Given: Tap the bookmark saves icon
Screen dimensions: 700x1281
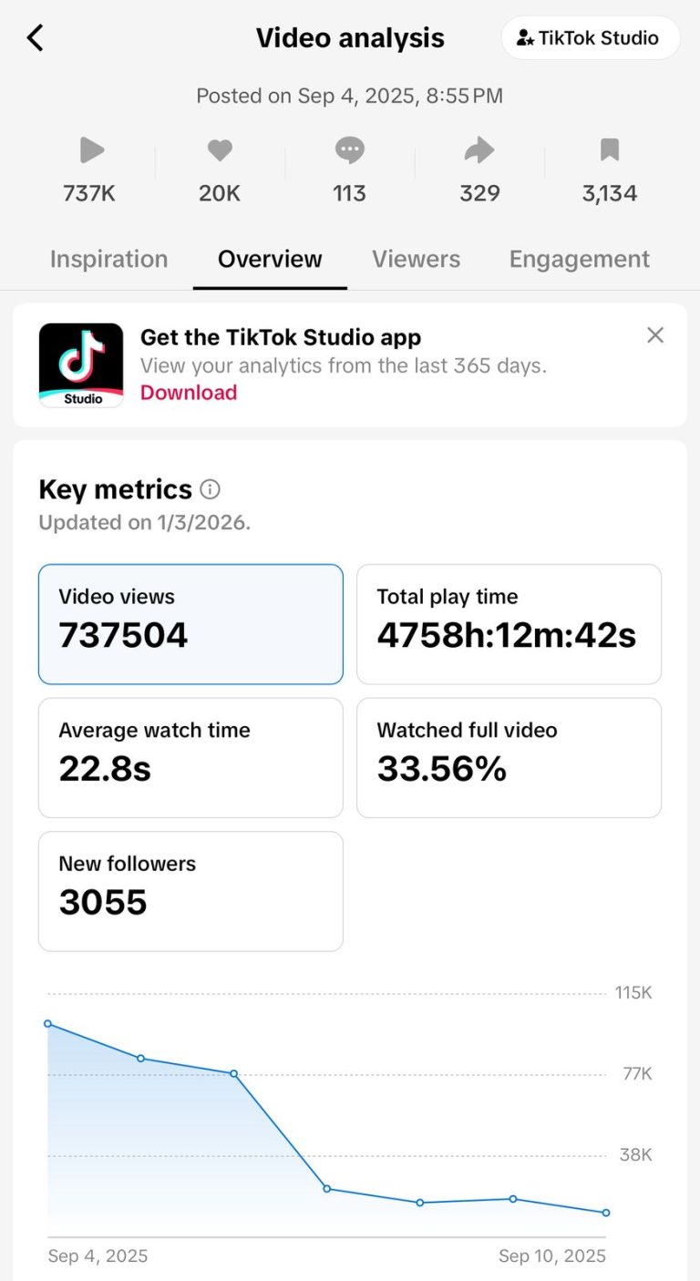Looking at the screenshot, I should [610, 149].
